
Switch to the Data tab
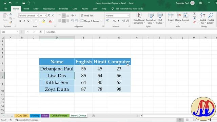(x=75, y=9)
